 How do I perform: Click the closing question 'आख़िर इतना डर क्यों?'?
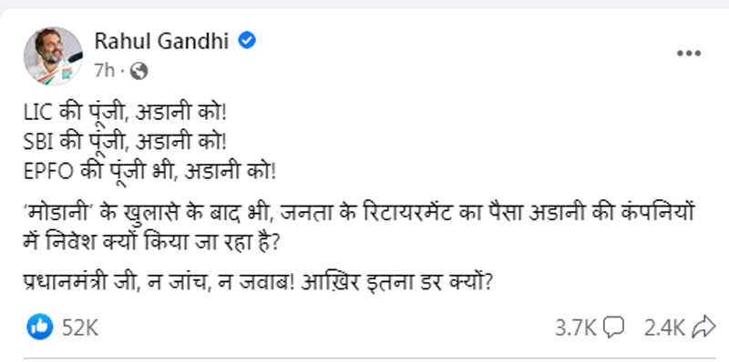coord(396,282)
